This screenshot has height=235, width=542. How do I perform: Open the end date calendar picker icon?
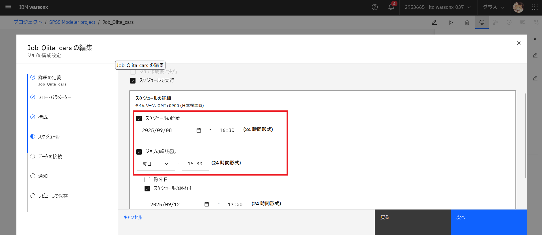pos(207,204)
